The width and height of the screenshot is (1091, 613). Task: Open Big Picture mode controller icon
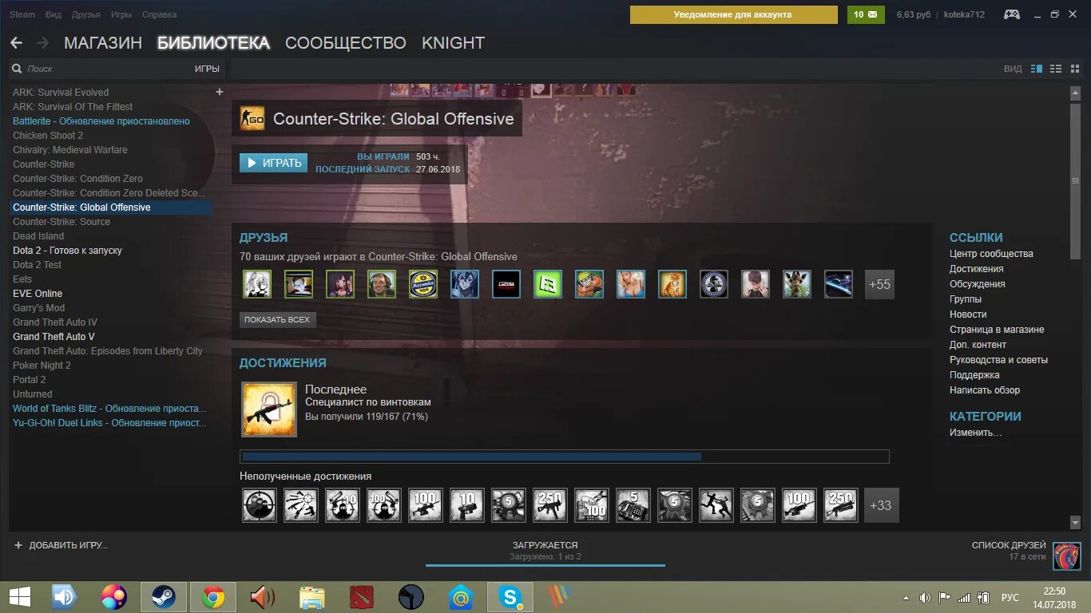tap(1012, 14)
